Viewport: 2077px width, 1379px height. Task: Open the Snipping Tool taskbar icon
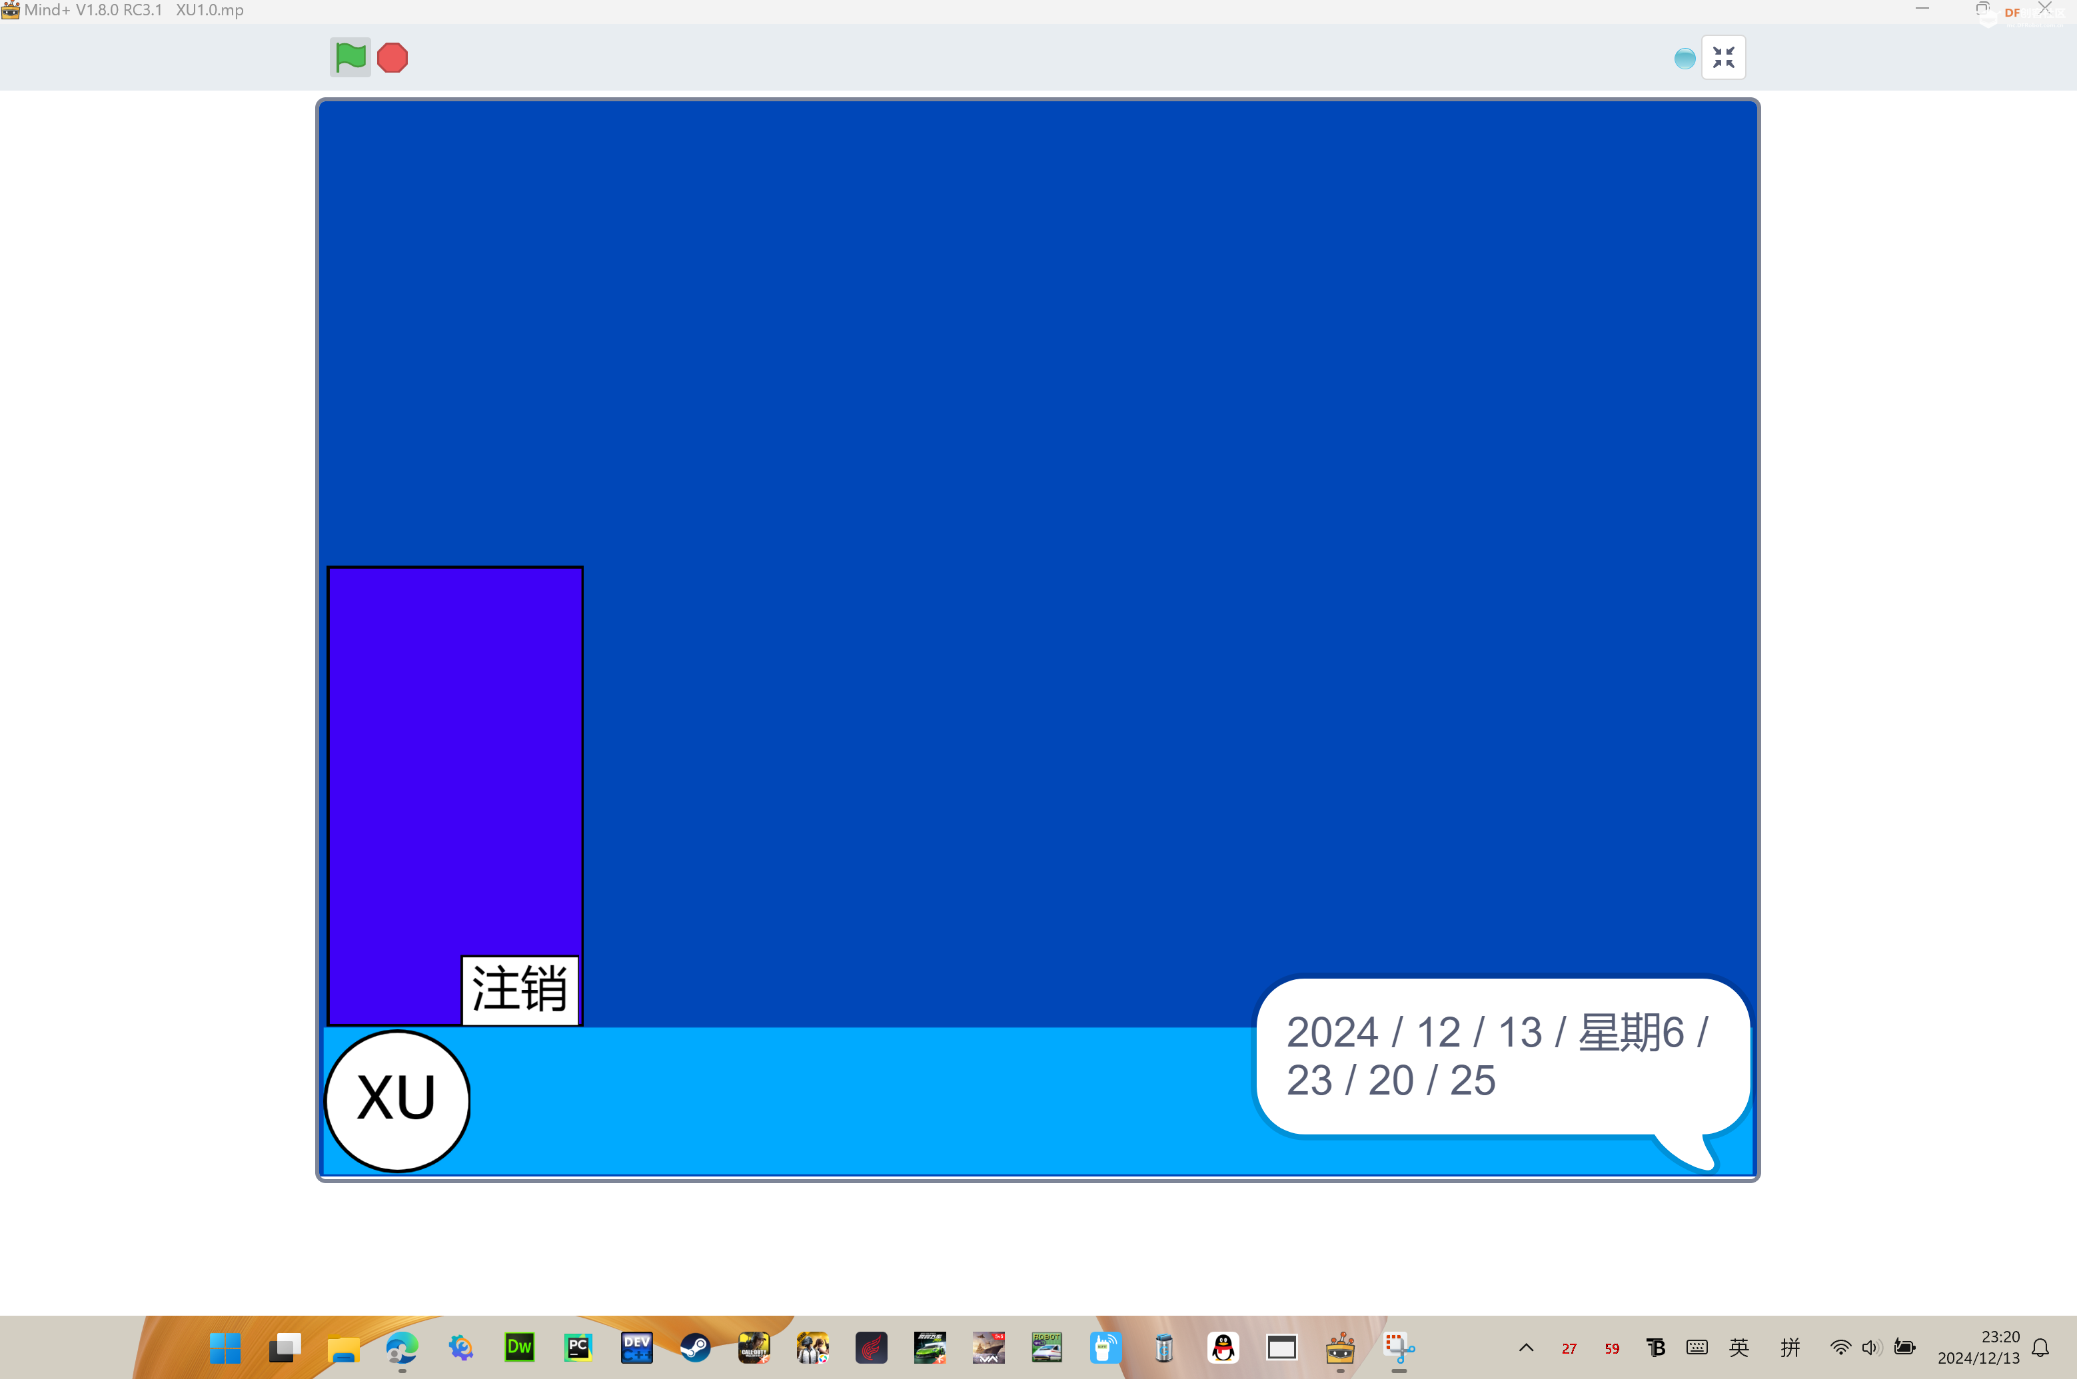1399,1347
